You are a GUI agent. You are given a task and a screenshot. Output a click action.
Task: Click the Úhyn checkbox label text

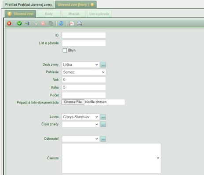(72, 50)
